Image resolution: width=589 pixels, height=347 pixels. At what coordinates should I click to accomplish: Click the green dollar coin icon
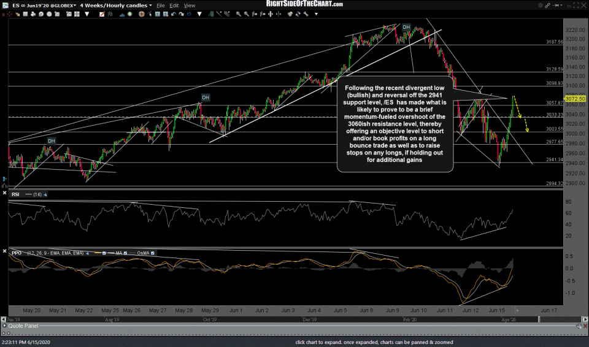130,14
